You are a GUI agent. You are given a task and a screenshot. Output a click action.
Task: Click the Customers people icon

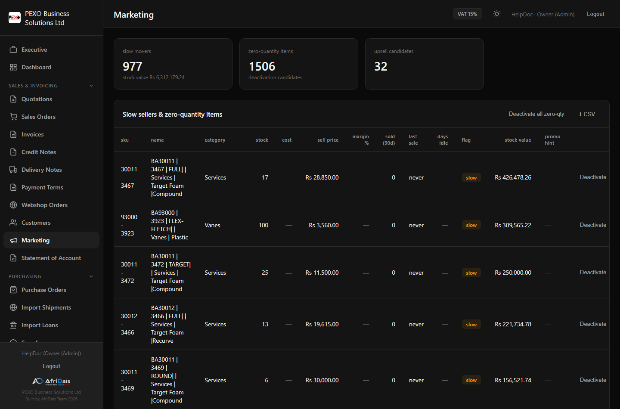[13, 223]
